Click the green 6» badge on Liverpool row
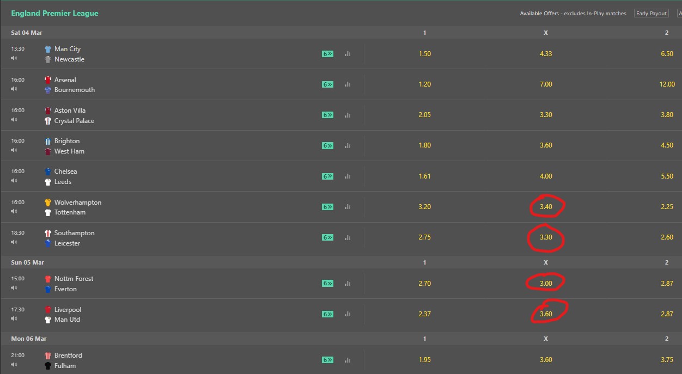The height and width of the screenshot is (374, 682). 327,314
